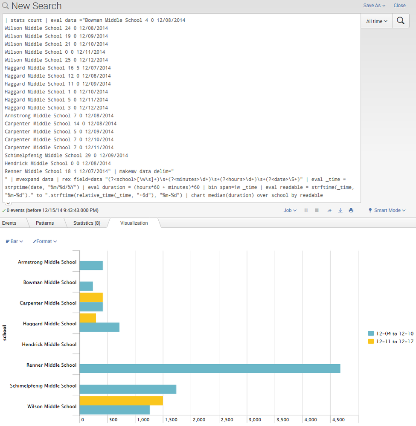Open the All time range picker
The width and height of the screenshot is (416, 426).
pyautogui.click(x=377, y=21)
